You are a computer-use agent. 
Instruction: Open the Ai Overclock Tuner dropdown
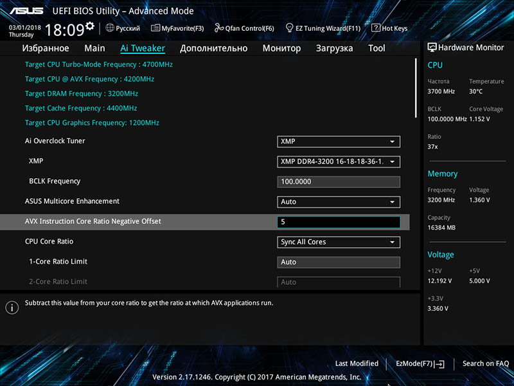(339, 142)
